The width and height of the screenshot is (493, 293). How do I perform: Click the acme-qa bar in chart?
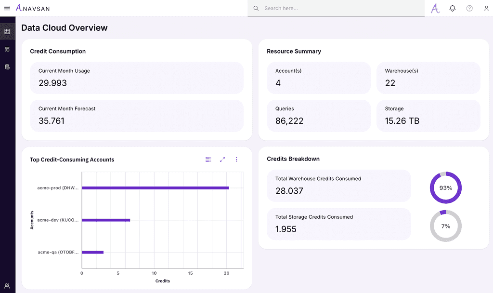(x=93, y=252)
